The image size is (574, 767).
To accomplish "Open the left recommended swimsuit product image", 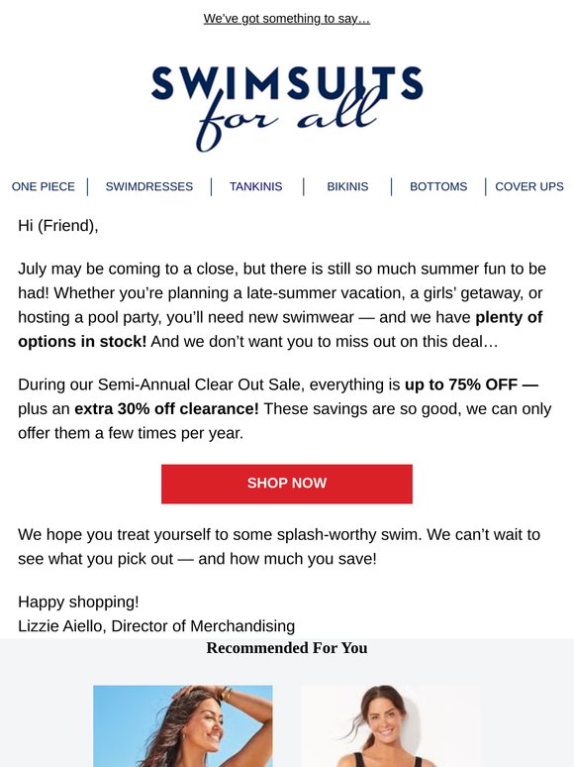I will point(183,726).
